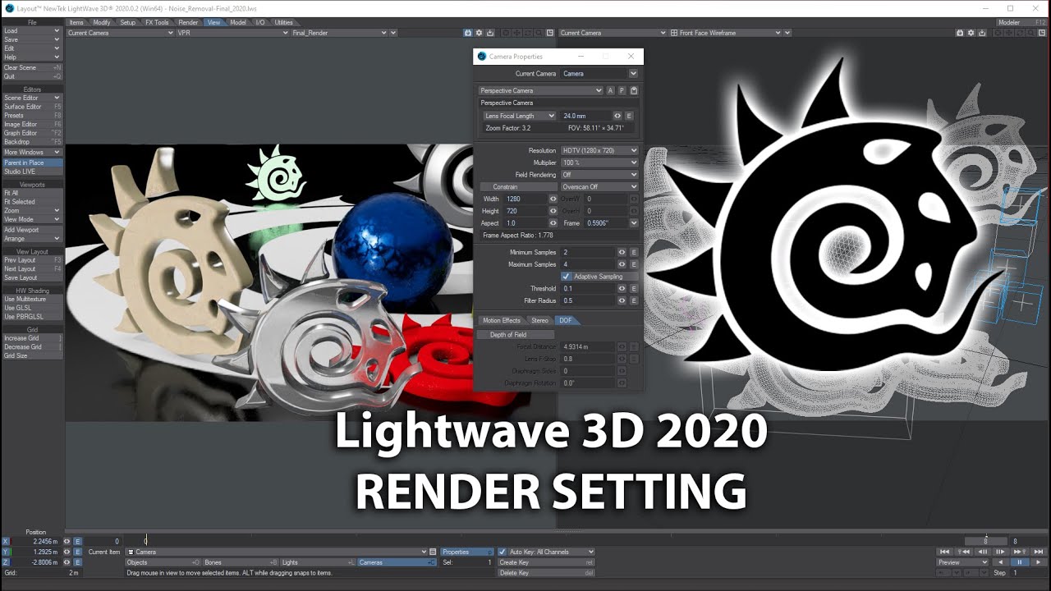Switch to Modeler with the top-right button
This screenshot has height=591, width=1051.
pos(1021,23)
